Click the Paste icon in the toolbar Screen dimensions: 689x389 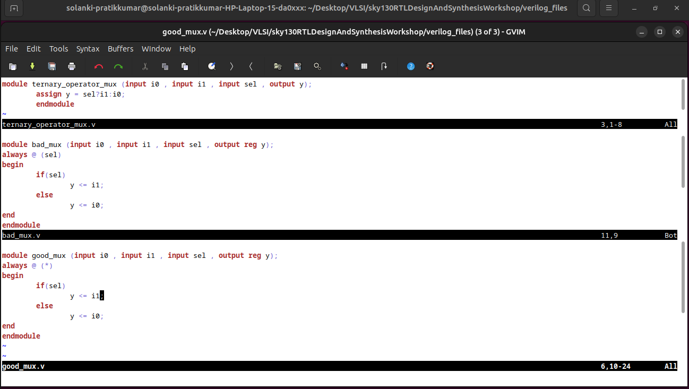coord(184,66)
